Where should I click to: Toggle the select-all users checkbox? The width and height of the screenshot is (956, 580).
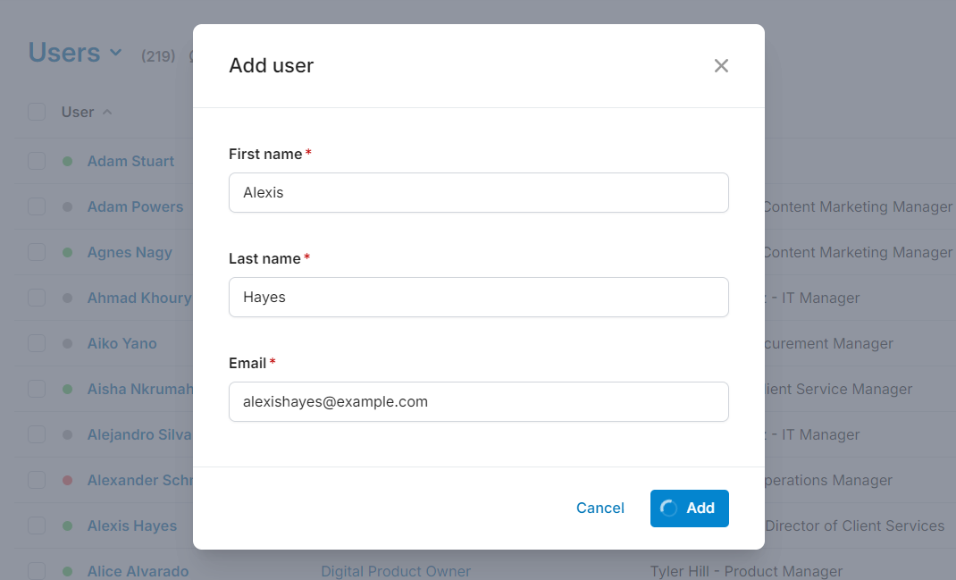(x=37, y=112)
